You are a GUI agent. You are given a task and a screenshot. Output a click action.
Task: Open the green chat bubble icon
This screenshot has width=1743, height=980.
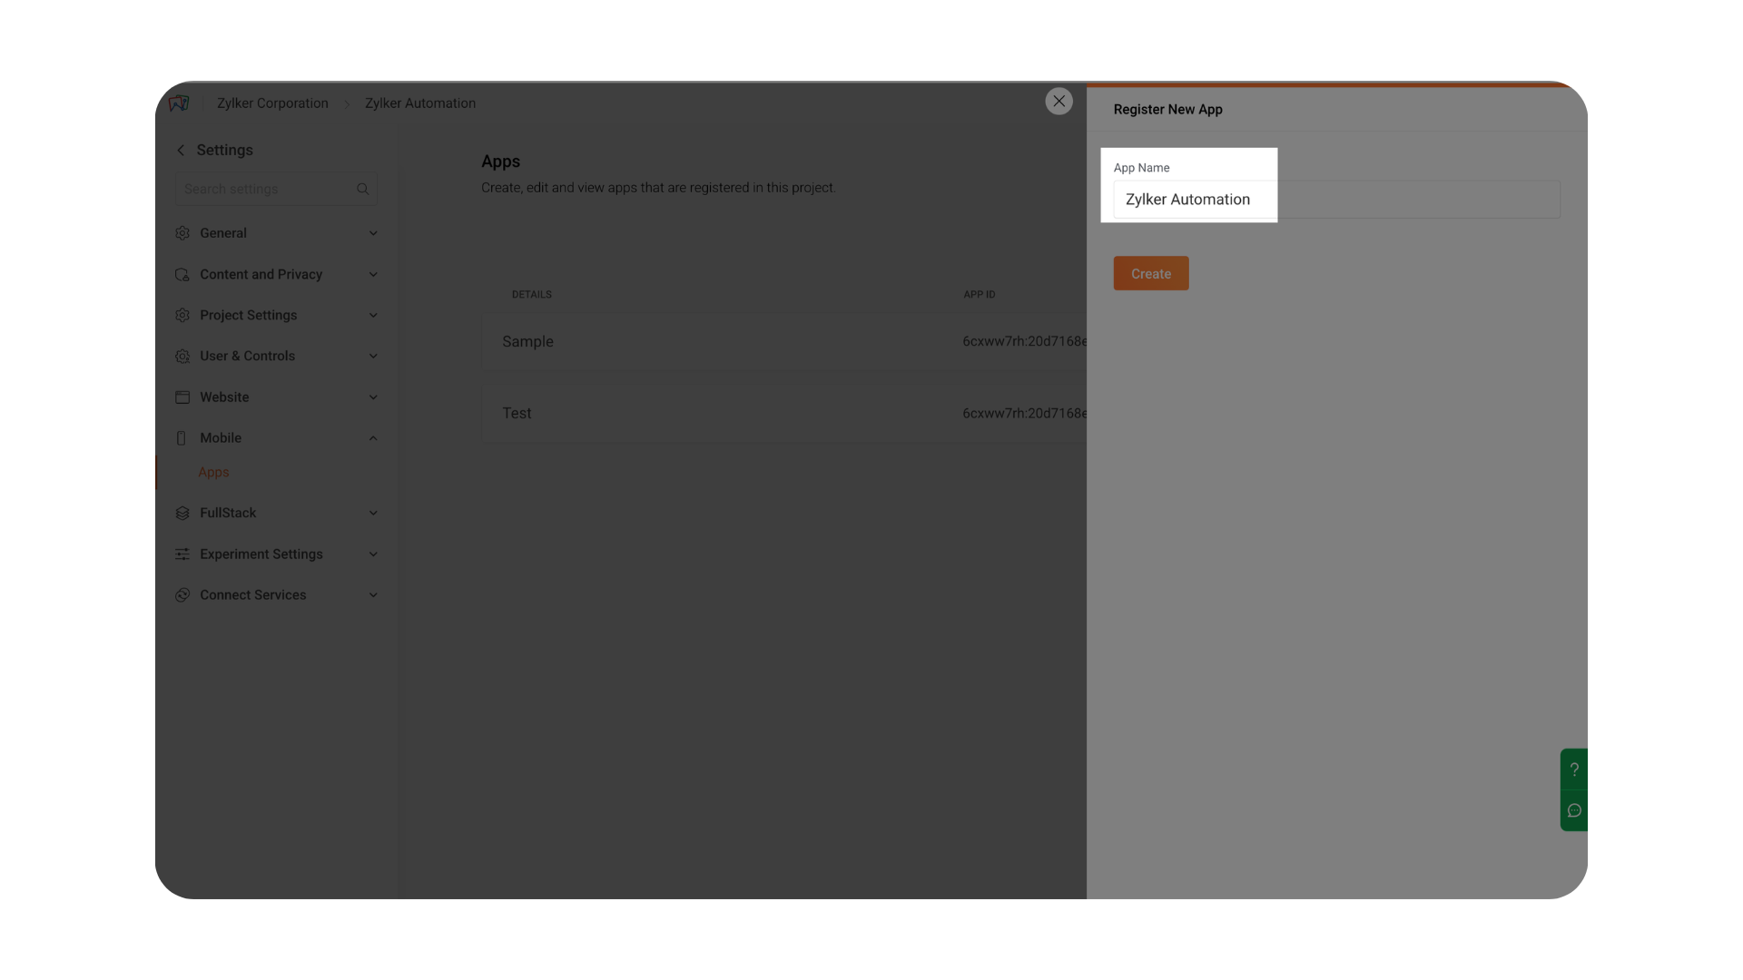[1574, 810]
